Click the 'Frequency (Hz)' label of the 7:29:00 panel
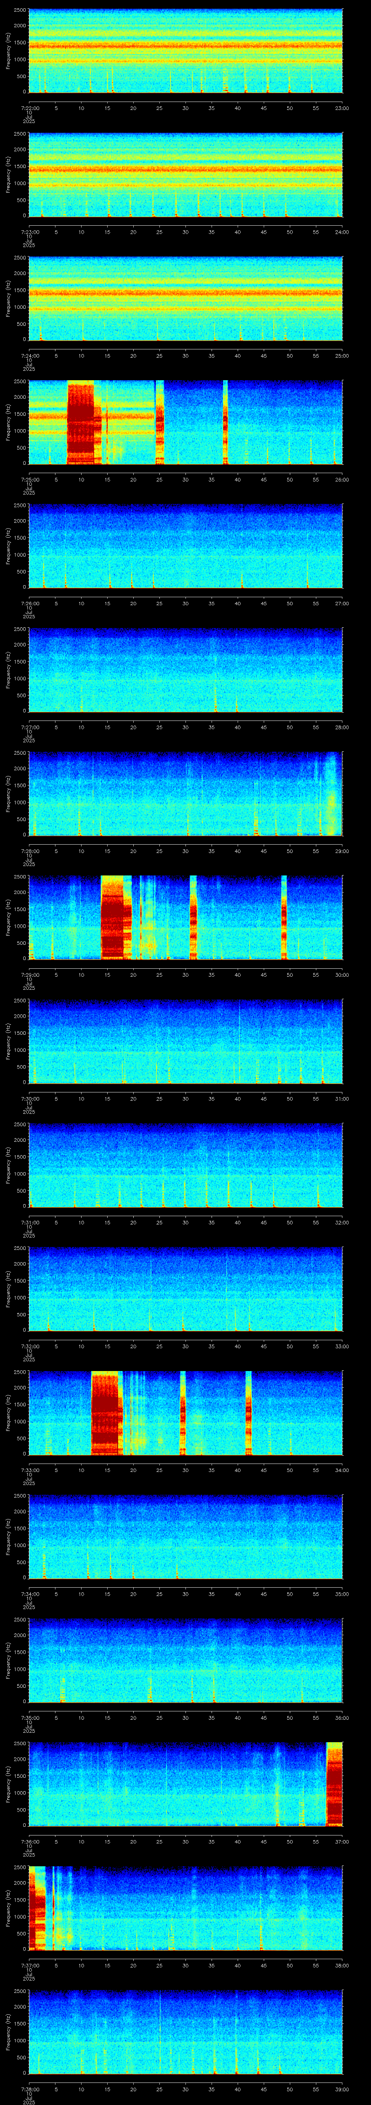This screenshot has width=371, height=2105. 8,918
